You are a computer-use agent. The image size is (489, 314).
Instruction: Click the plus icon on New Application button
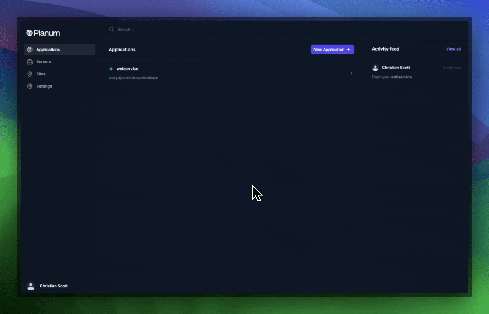pos(348,49)
